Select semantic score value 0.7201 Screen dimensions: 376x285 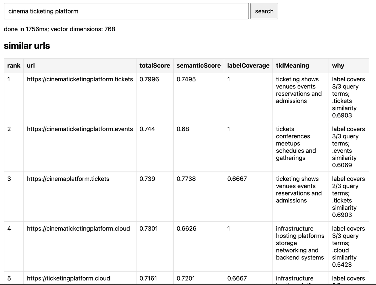pyautogui.click(x=186, y=278)
